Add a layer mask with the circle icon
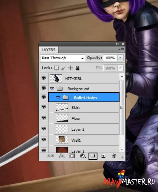 [x=72, y=156]
